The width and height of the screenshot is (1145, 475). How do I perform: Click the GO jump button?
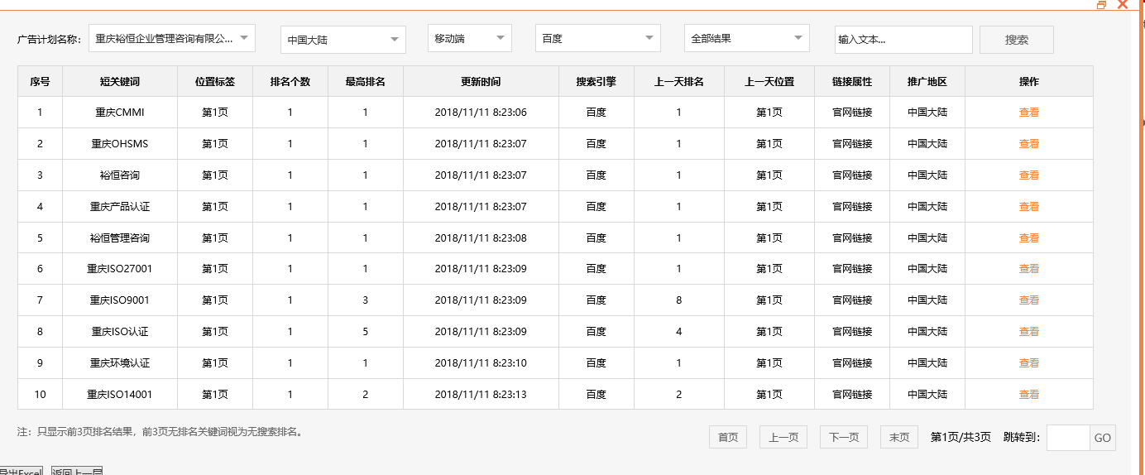(1103, 438)
